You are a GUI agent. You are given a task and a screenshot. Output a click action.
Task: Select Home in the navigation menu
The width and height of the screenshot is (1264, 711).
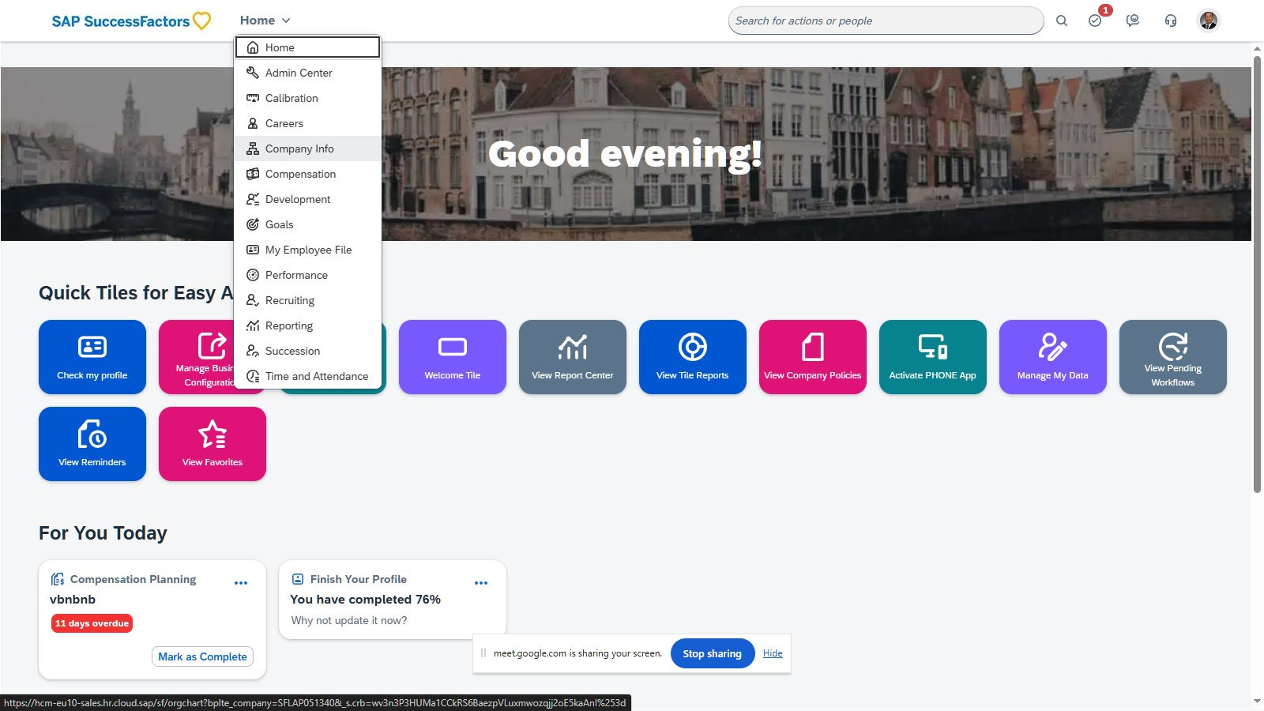[308, 47]
